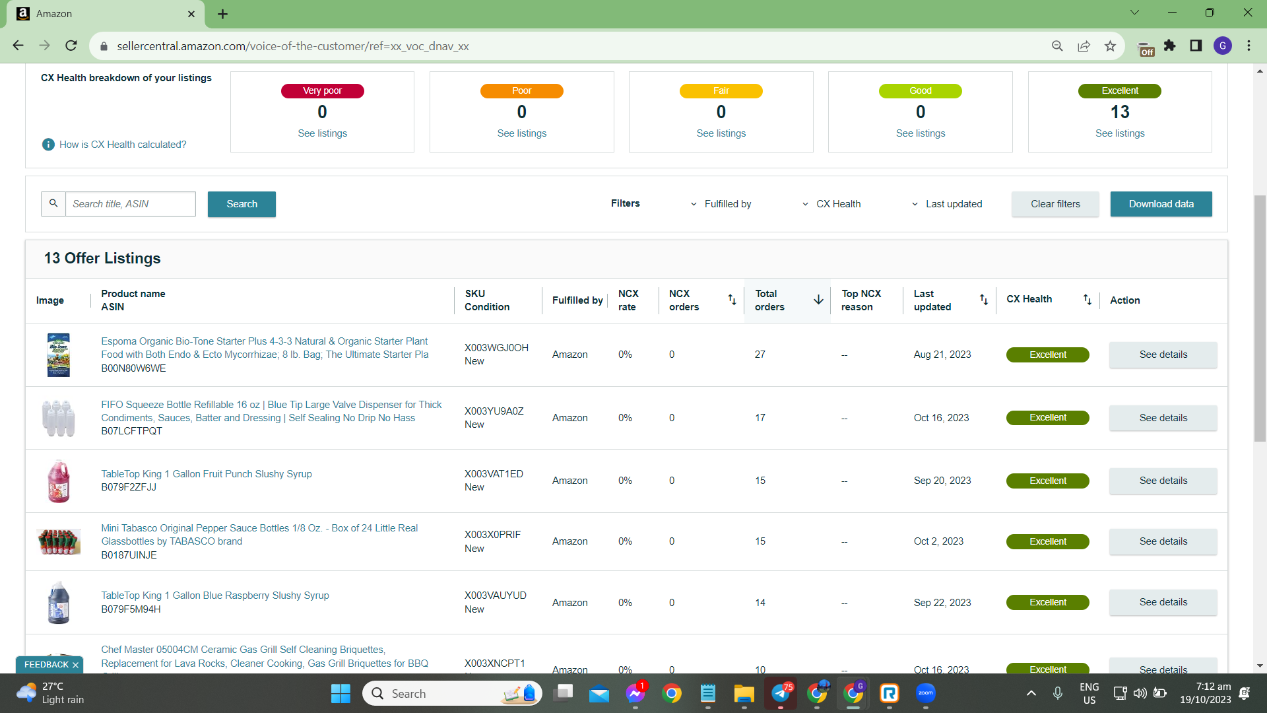Sort by Total orders down arrow
This screenshot has width=1267, height=713.
[x=818, y=300]
